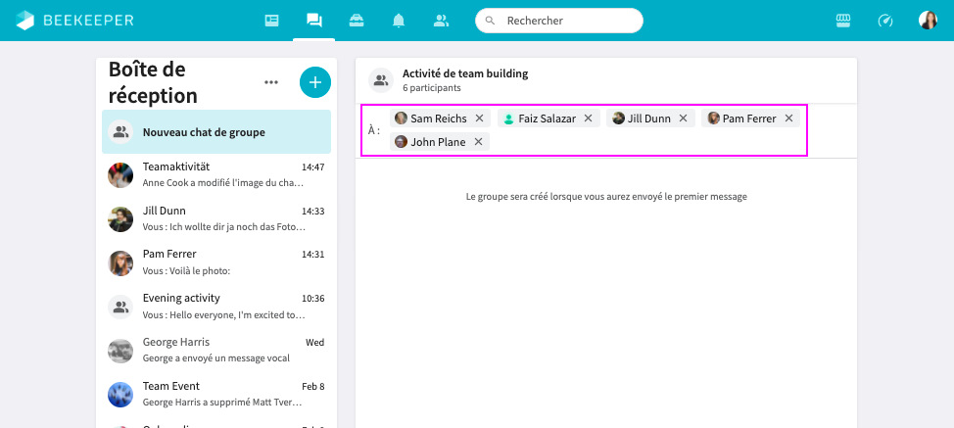This screenshot has width=954, height=428.
Task: Select the George Harris conversation
Action: coord(216,350)
